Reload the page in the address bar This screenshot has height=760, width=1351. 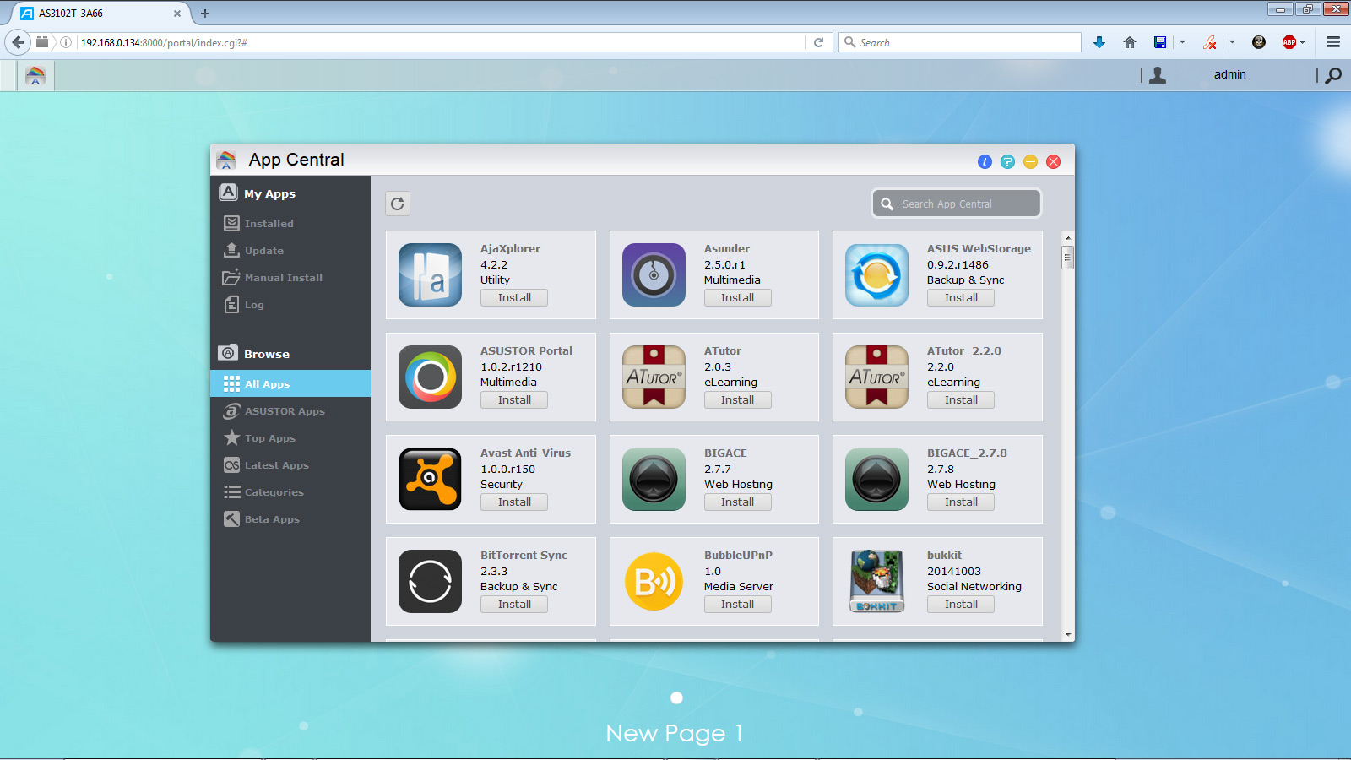tap(818, 42)
